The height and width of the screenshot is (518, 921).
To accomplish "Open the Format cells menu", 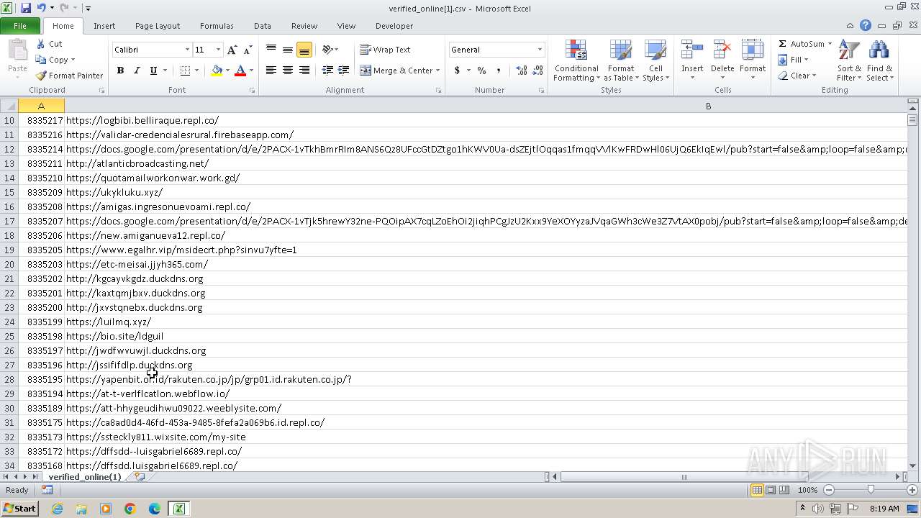I will tap(753, 61).
